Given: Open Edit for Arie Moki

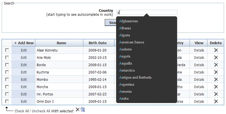Looking at the screenshot, I should coord(24,57).
